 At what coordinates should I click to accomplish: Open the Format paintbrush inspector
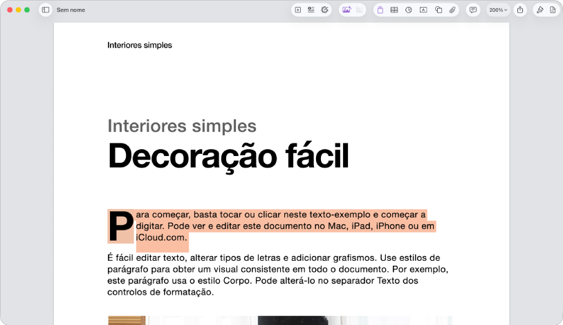[540, 10]
